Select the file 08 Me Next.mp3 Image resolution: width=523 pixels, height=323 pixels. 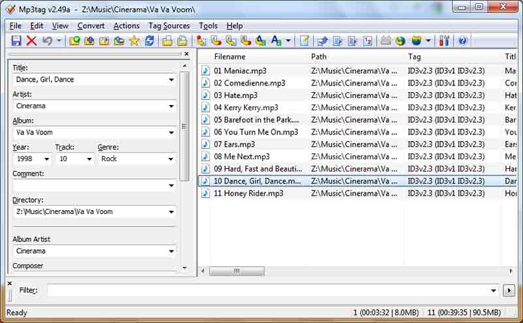(242, 157)
